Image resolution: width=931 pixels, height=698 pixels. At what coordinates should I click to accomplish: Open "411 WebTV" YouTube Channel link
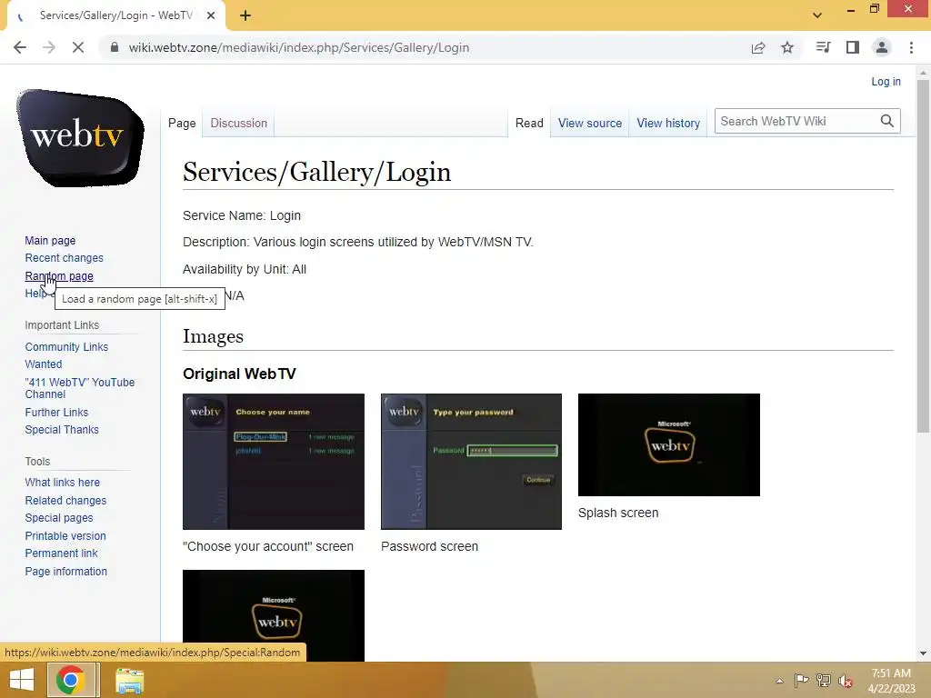coord(80,388)
